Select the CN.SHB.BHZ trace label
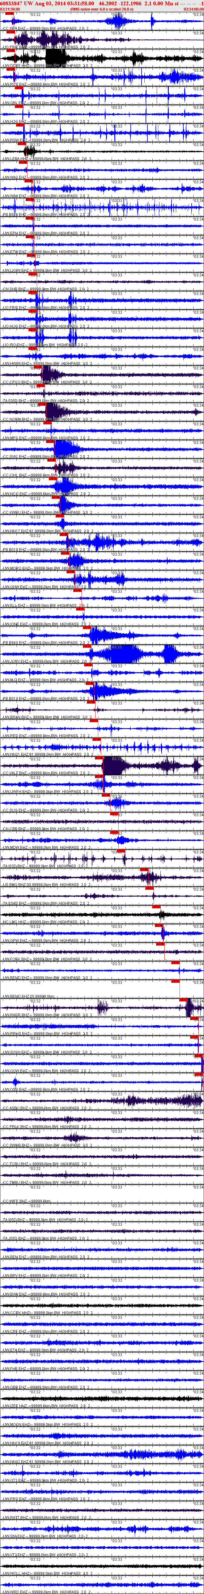The height and width of the screenshot is (1594, 204). coord(46,289)
